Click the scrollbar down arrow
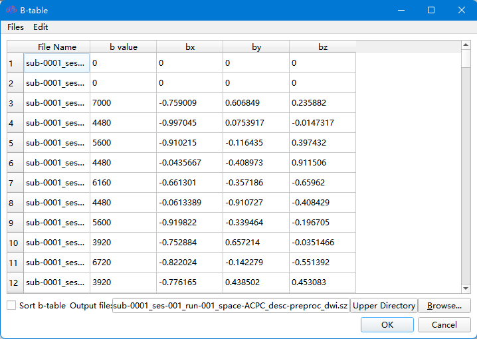477x339 pixels. (x=466, y=288)
